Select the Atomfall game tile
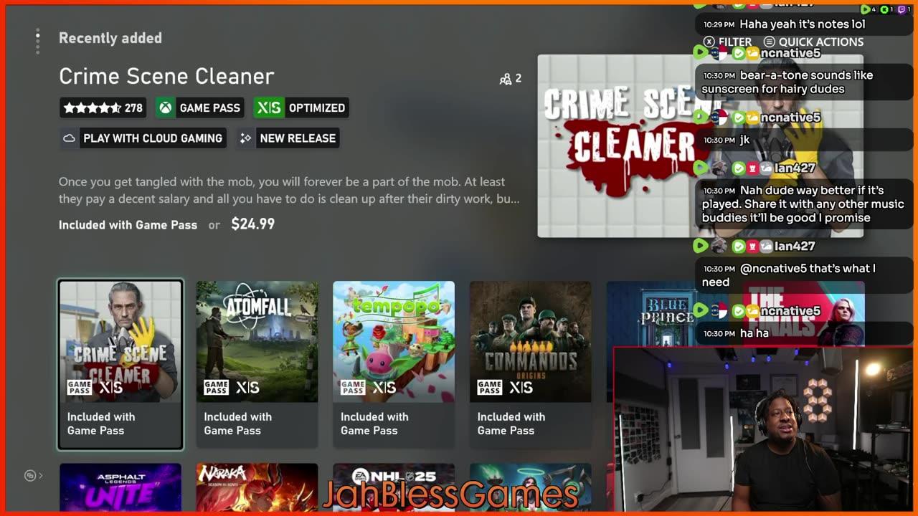The height and width of the screenshot is (516, 918). pos(257,365)
